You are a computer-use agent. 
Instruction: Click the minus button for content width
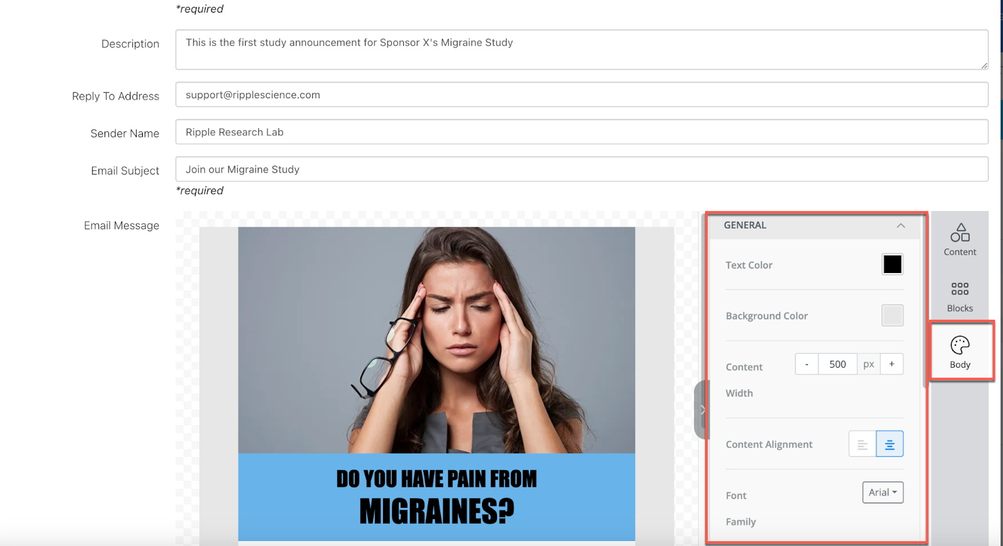807,364
